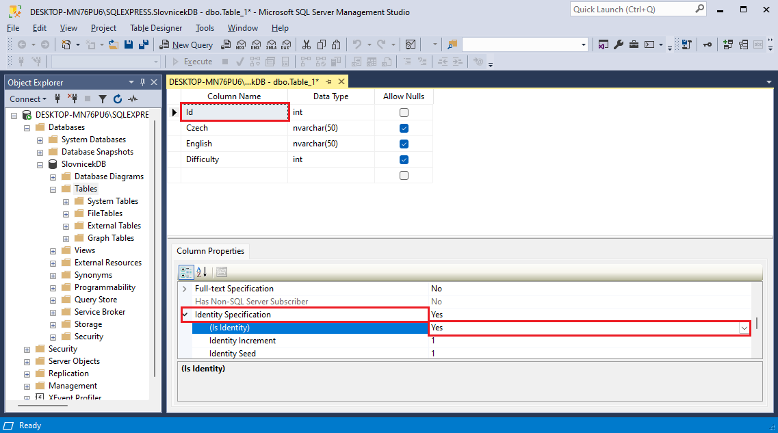This screenshot has width=778, height=433.
Task: Expand the Views folder node
Action: (53, 251)
